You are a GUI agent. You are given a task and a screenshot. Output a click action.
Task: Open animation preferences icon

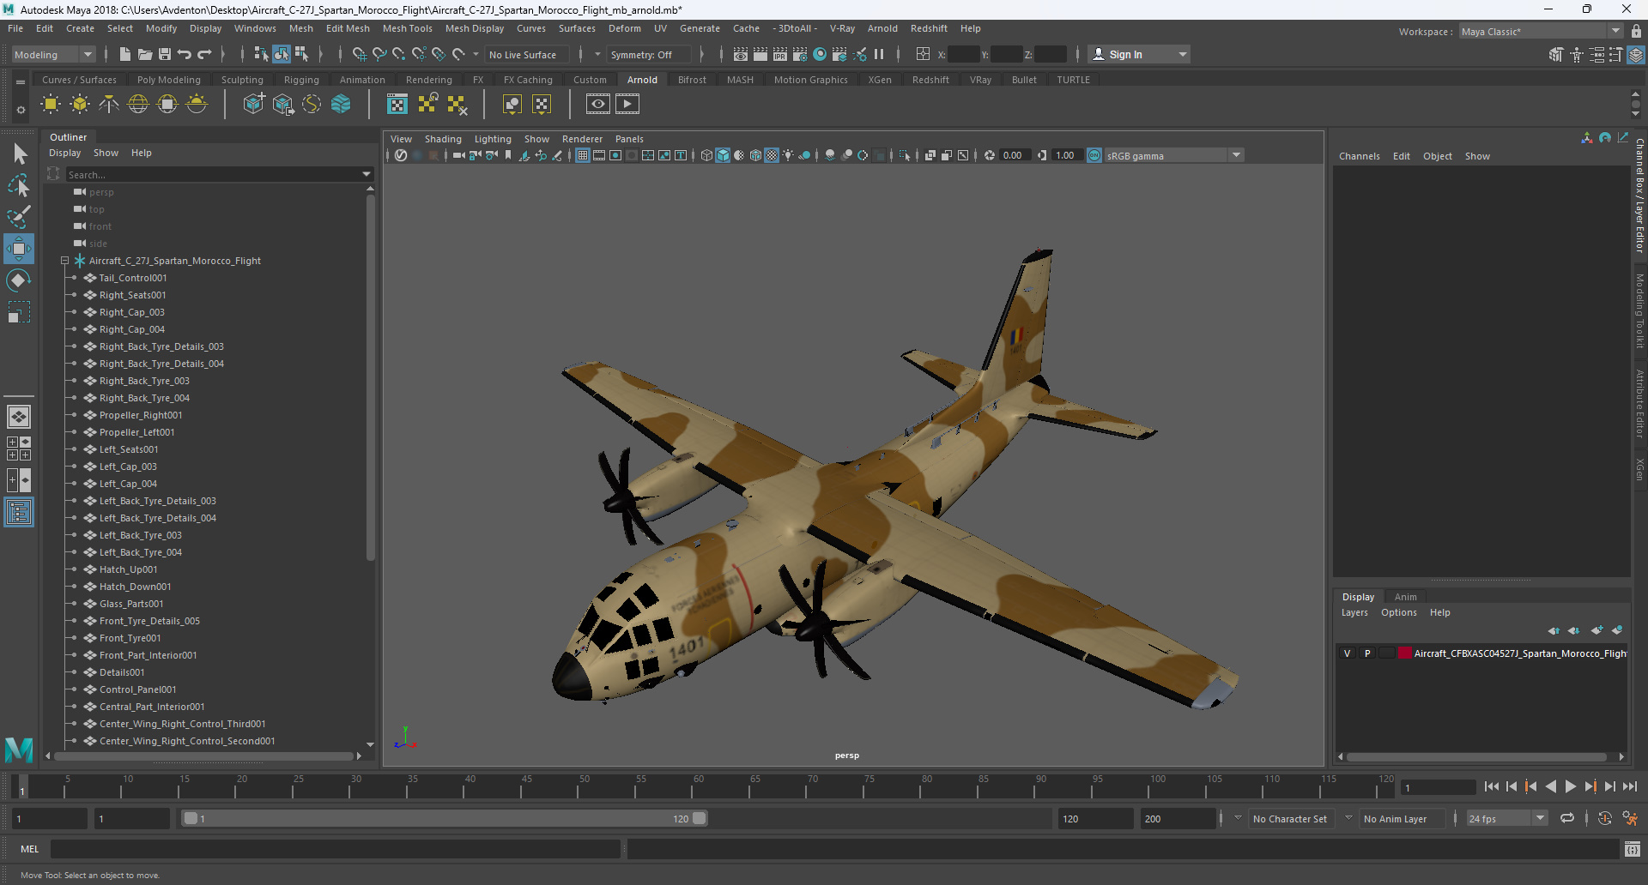coord(1630,819)
